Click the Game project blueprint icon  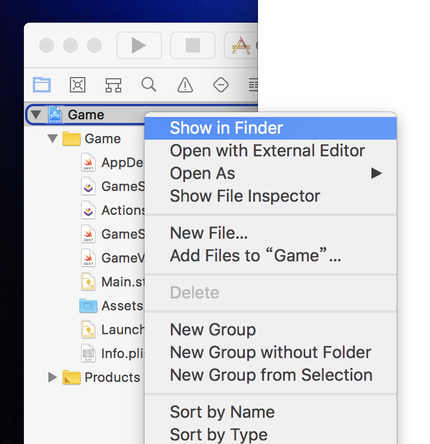(55, 115)
